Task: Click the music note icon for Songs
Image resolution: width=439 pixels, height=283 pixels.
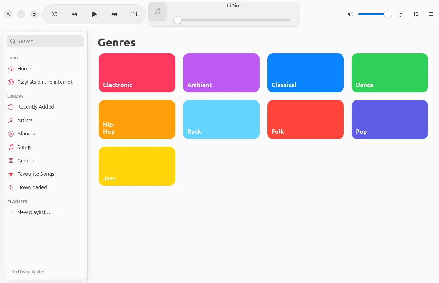Action: pyautogui.click(x=11, y=147)
